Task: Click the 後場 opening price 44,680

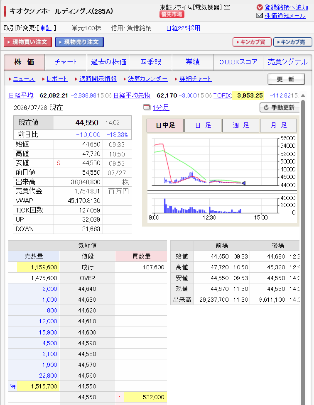Action: tap(276, 256)
